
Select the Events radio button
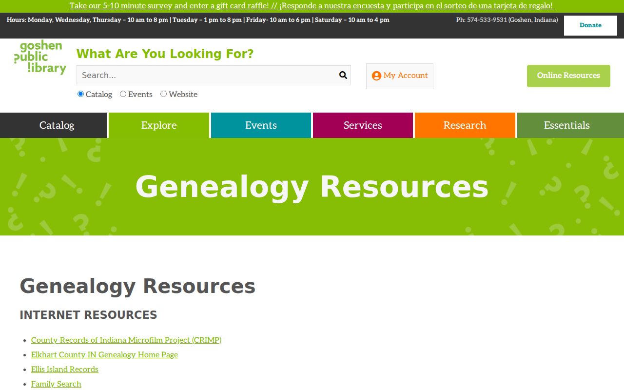point(123,94)
